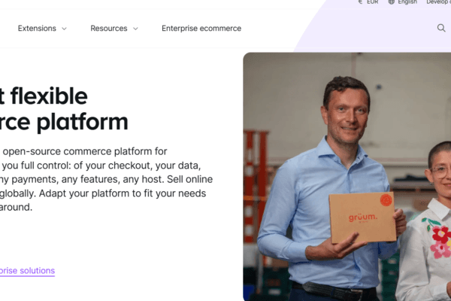The height and width of the screenshot is (301, 451).
Task: Click the red logo on the box
Action: [386, 201]
